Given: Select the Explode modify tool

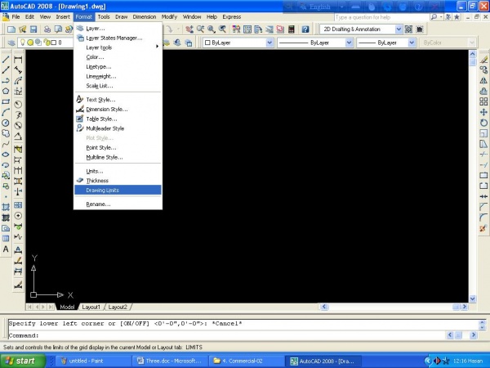Looking at the screenshot, I should coord(483,228).
